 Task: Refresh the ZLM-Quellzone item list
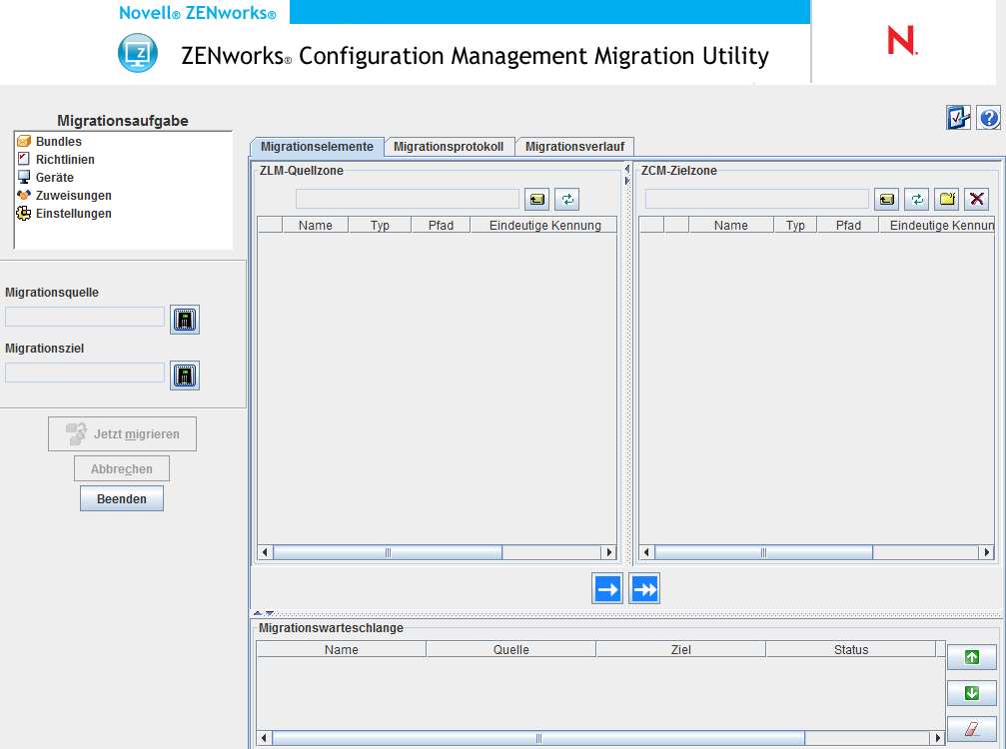[566, 199]
